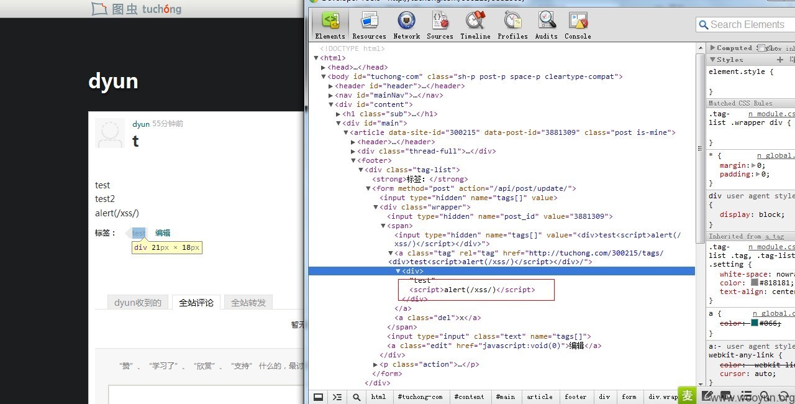Select the html breadcrumb
The height and width of the screenshot is (404, 795).
[x=378, y=397]
